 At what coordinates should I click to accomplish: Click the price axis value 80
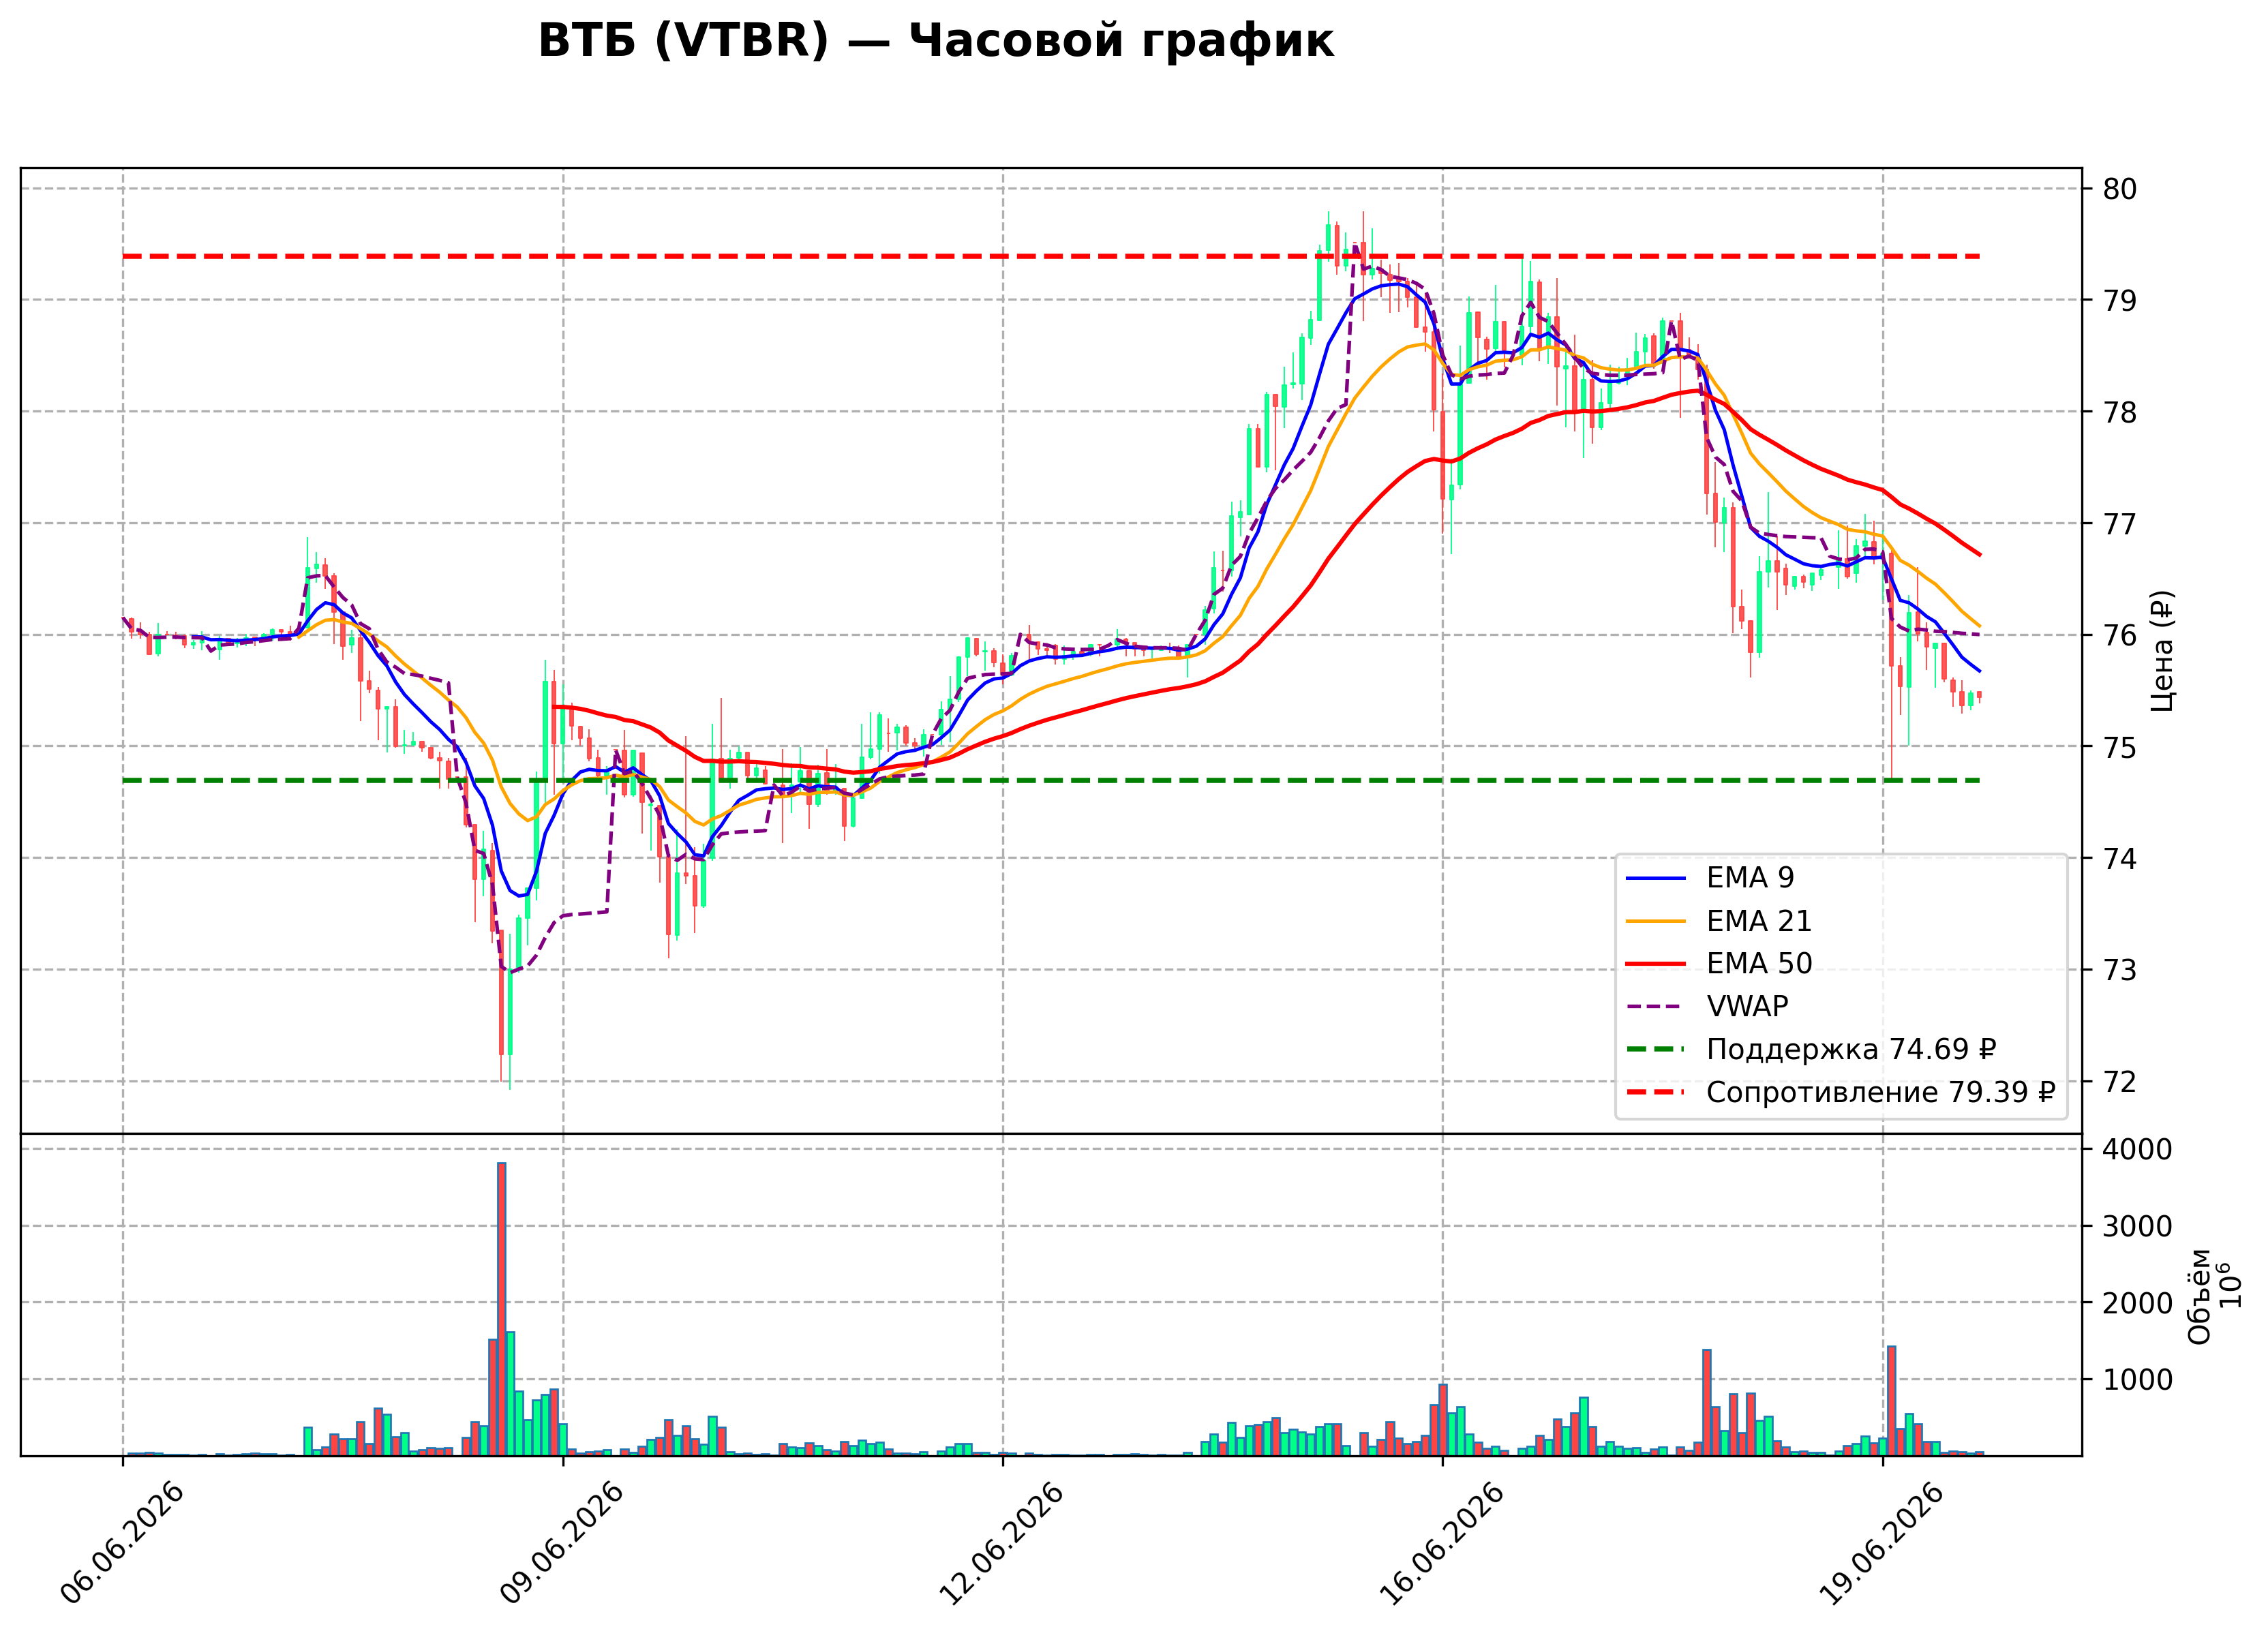click(x=2119, y=189)
